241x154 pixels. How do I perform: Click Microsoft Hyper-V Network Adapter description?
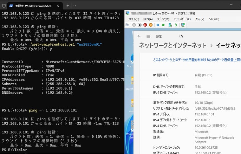(214, 139)
